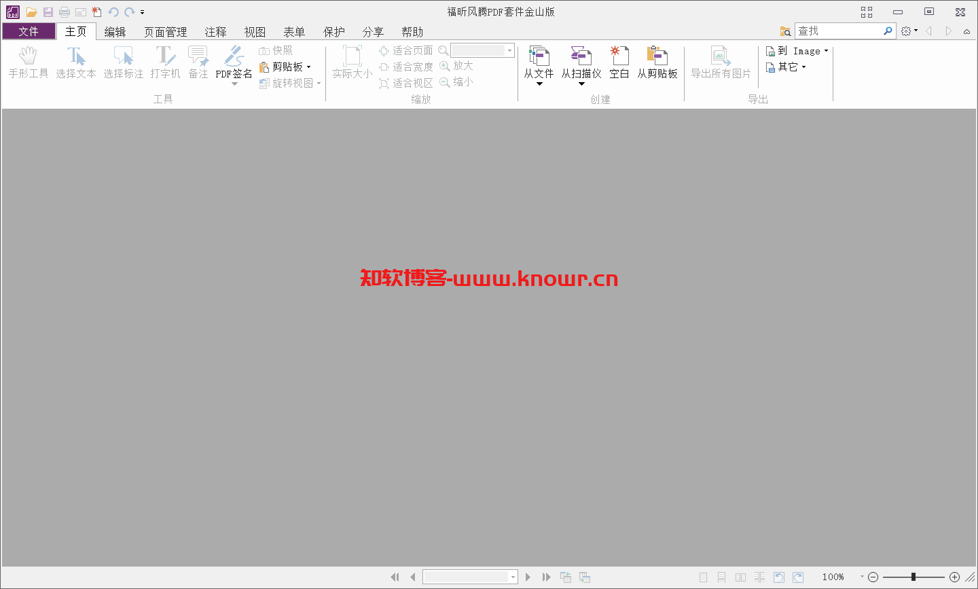Create PDF 从剪贴板

pyautogui.click(x=657, y=63)
